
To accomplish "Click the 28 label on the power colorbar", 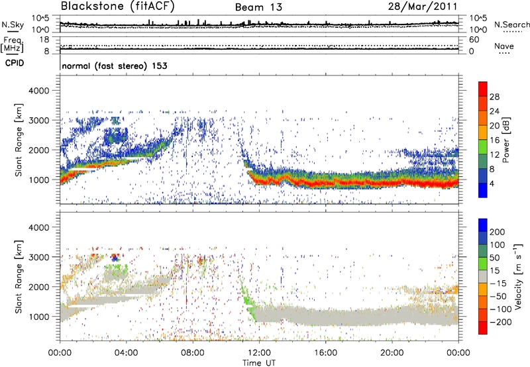I will pos(494,97).
